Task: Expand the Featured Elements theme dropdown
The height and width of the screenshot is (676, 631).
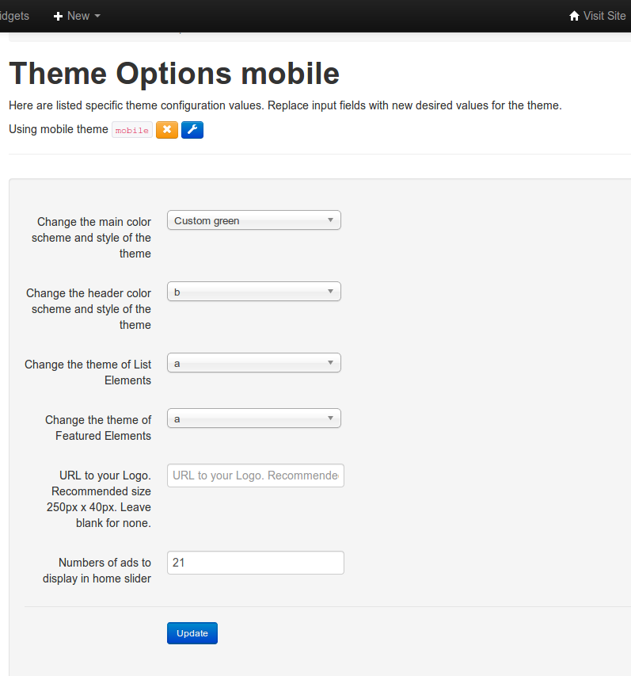Action: pos(253,418)
